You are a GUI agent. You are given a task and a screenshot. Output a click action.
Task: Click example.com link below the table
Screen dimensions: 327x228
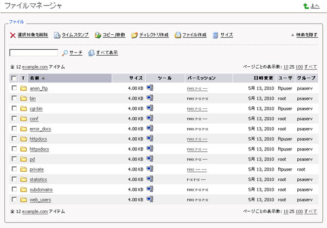(35, 211)
